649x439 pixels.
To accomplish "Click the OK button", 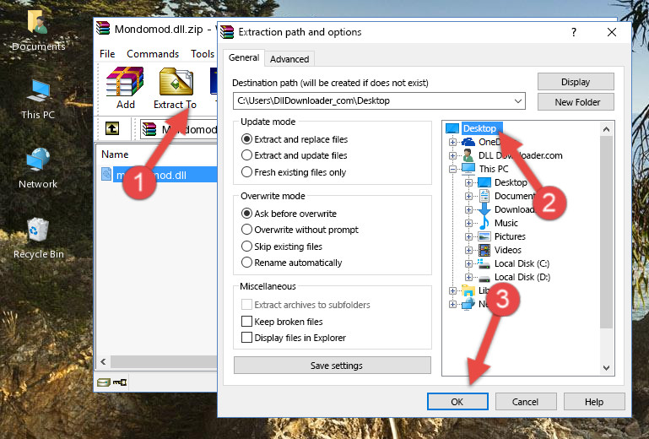I will point(457,402).
